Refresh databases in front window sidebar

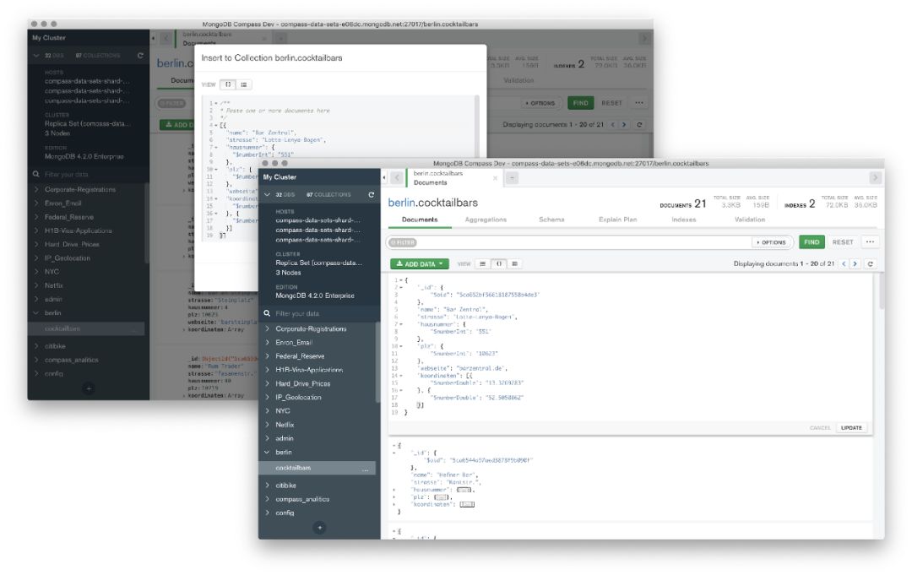click(x=371, y=195)
